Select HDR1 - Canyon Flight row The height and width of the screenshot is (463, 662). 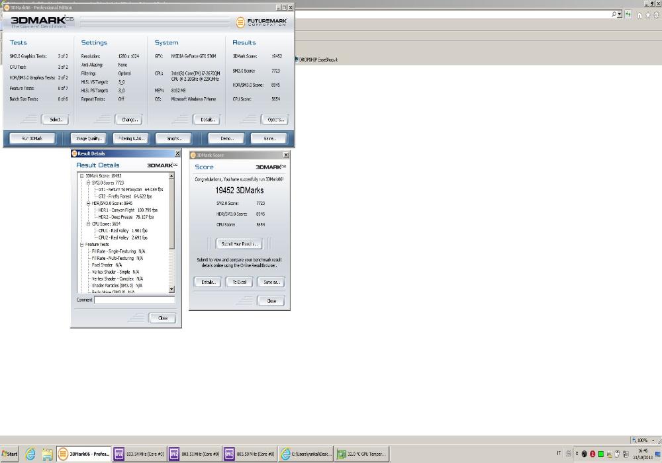pos(128,210)
